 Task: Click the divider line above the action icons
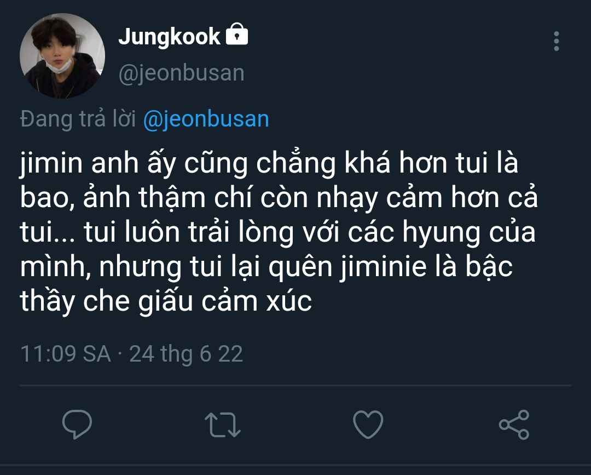(296, 386)
